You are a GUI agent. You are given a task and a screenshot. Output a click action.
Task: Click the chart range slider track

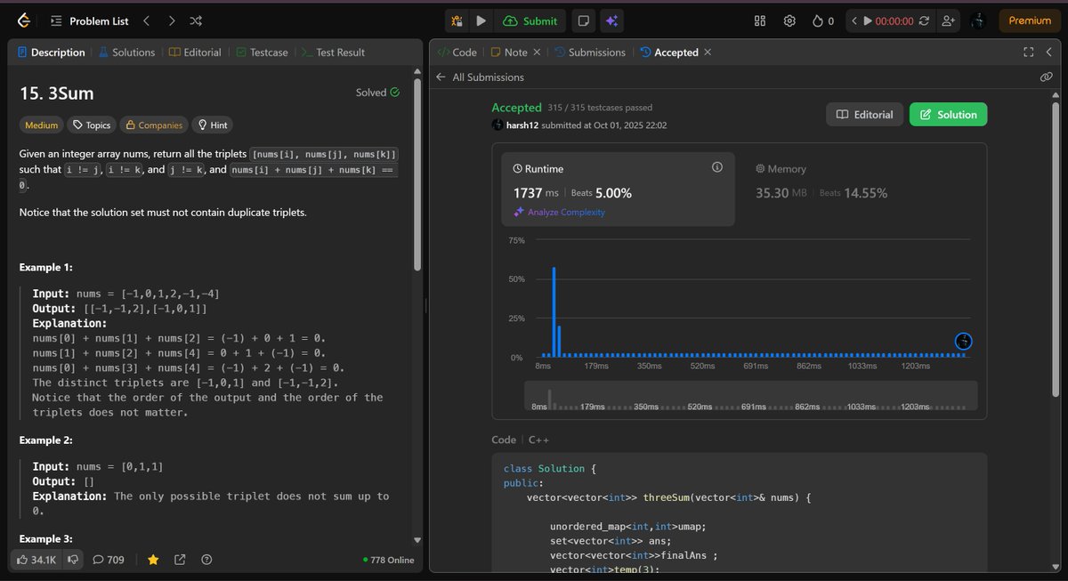click(751, 396)
